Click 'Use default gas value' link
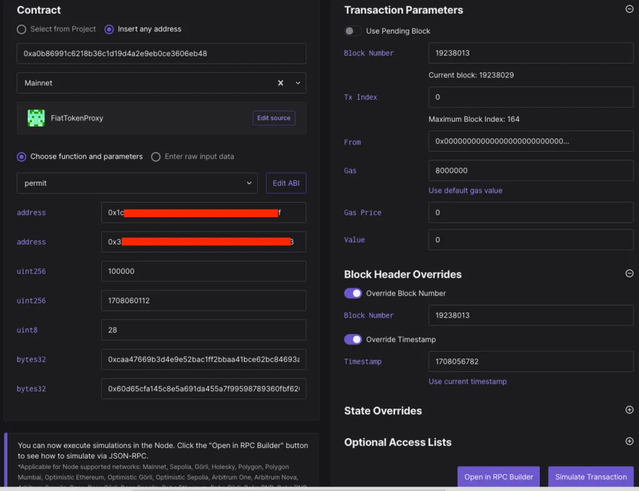The width and height of the screenshot is (639, 491). (x=466, y=191)
